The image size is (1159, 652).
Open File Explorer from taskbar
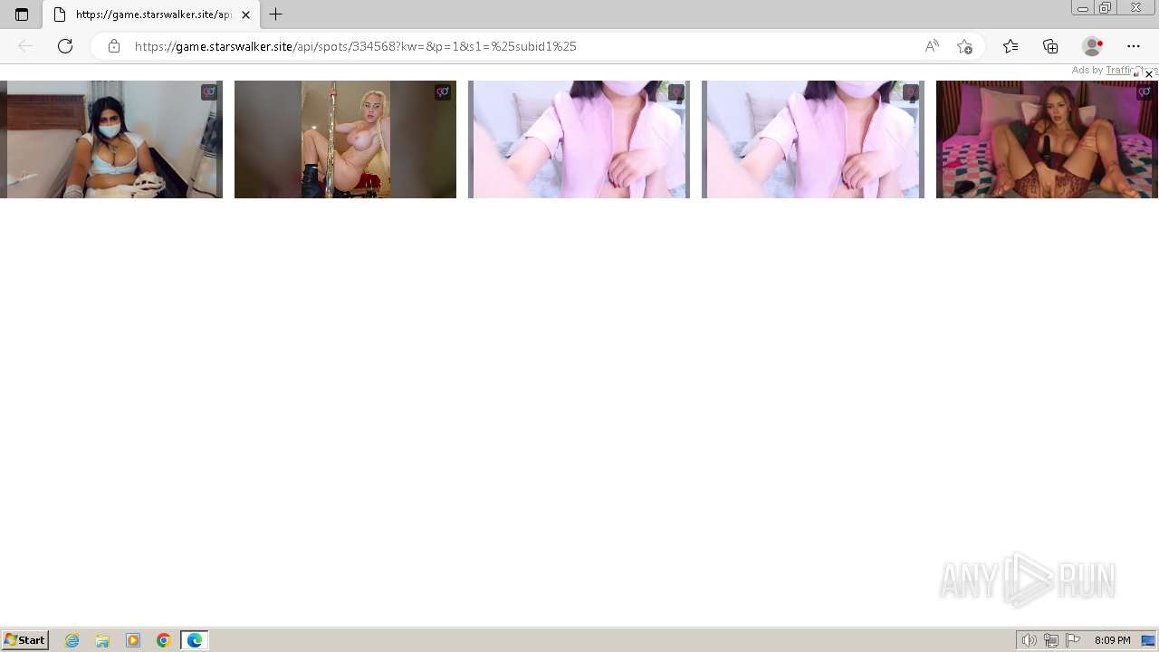click(102, 640)
